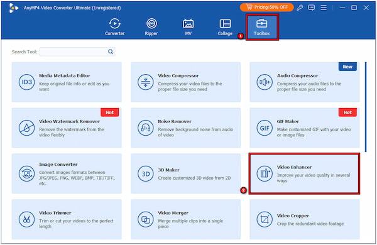
Task: Click the Noise Remover headphones icon
Action: [x=146, y=128]
